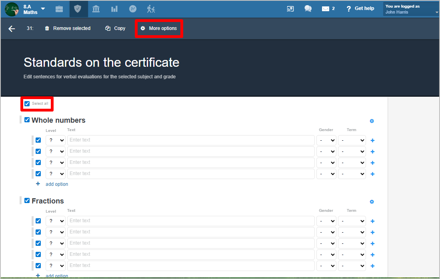
Task: Open Gender dropdown in first Whole numbers row
Action: click(326, 140)
